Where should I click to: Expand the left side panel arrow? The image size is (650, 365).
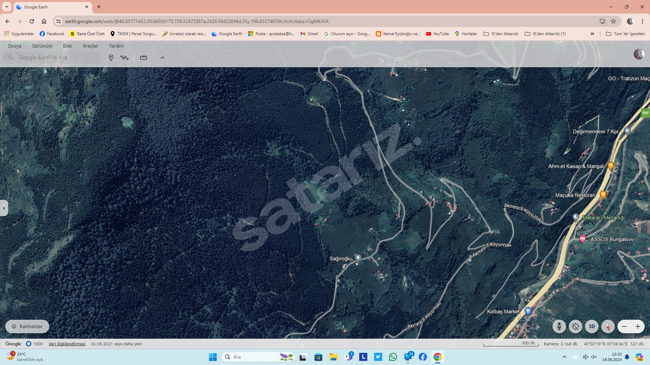coord(4,208)
